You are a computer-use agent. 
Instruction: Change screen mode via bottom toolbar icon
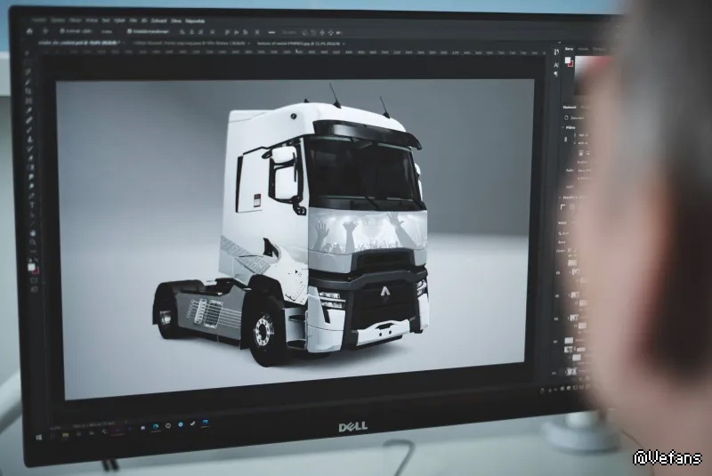(x=35, y=289)
